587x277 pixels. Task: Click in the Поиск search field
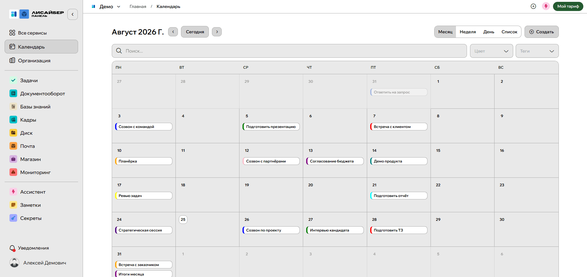tap(289, 51)
